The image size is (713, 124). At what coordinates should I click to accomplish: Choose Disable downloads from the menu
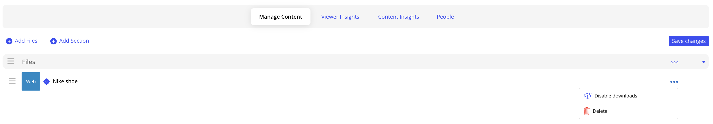[x=616, y=96]
